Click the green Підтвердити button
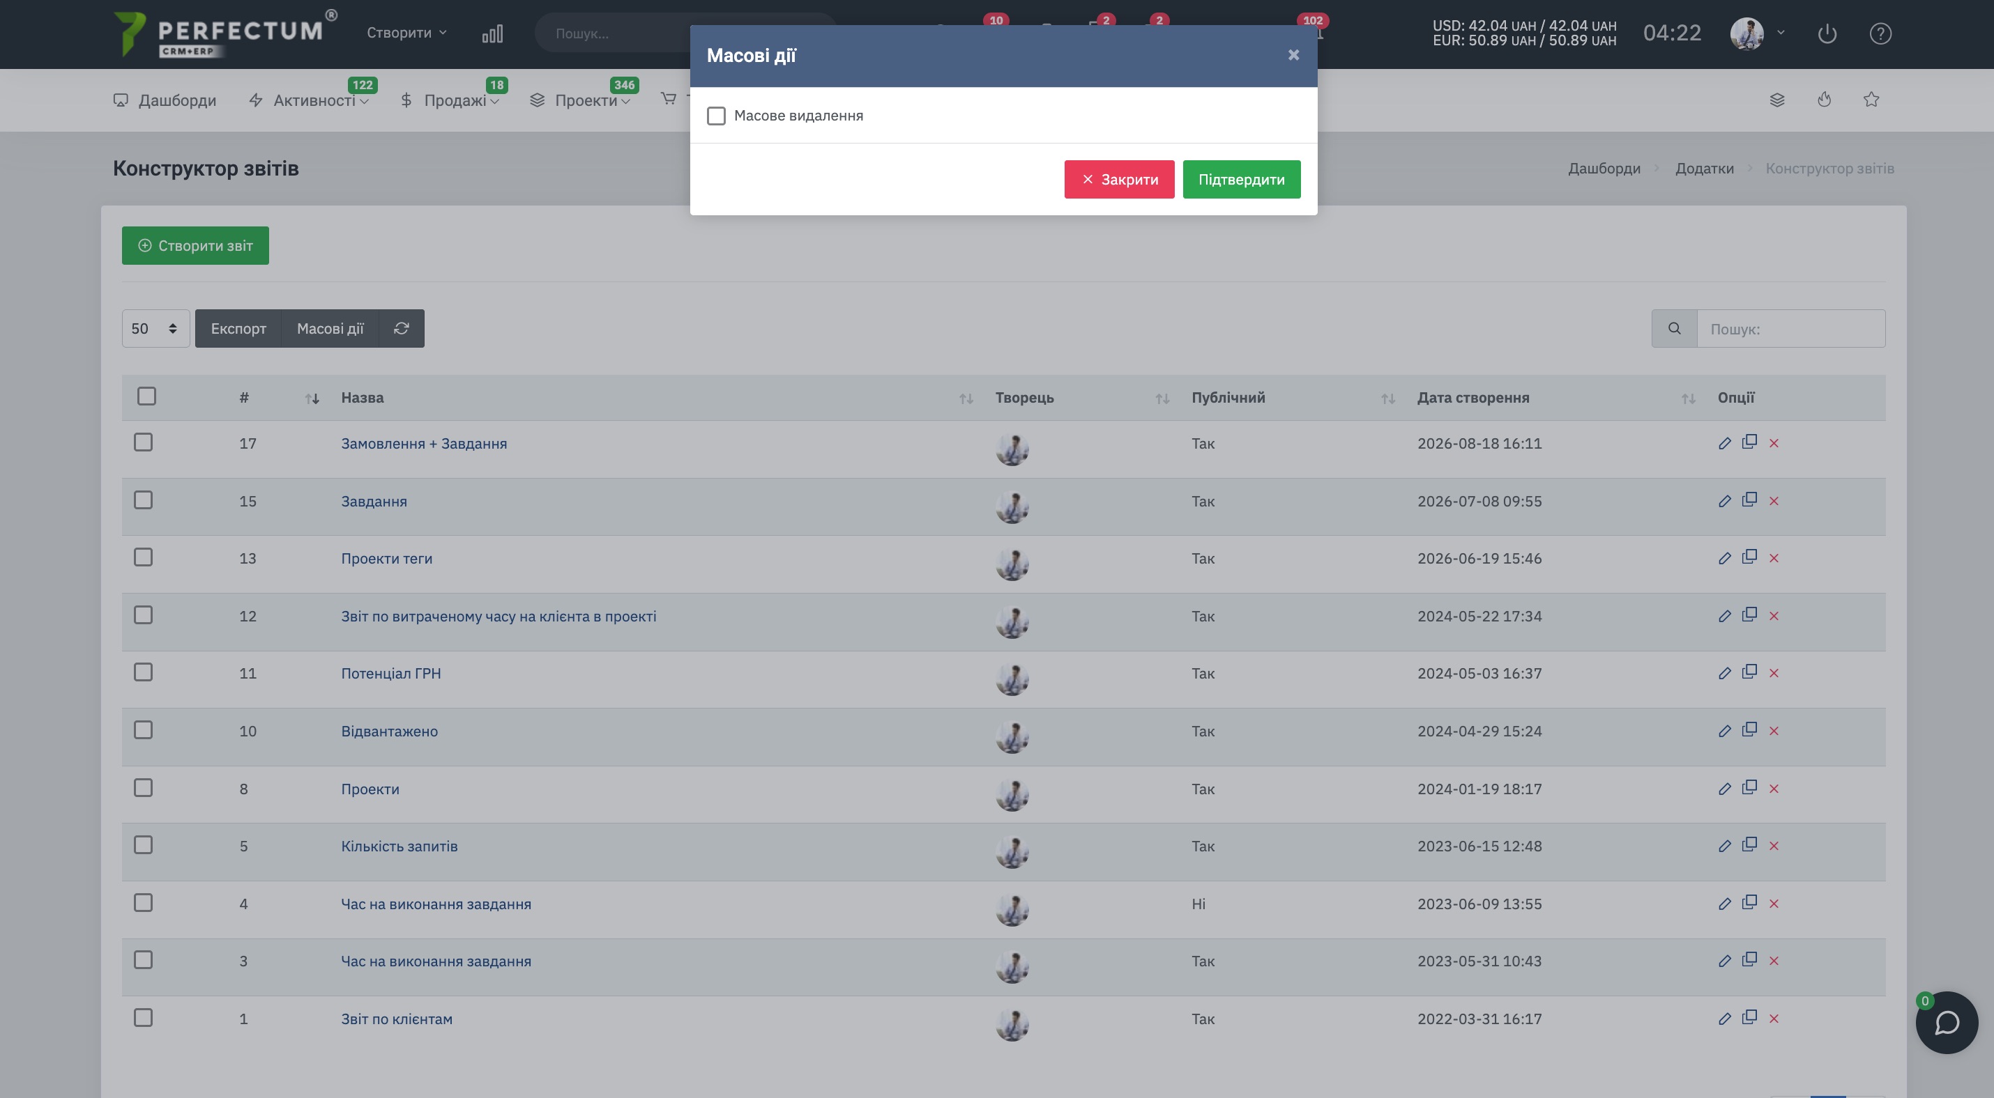The image size is (1994, 1098). 1241,179
